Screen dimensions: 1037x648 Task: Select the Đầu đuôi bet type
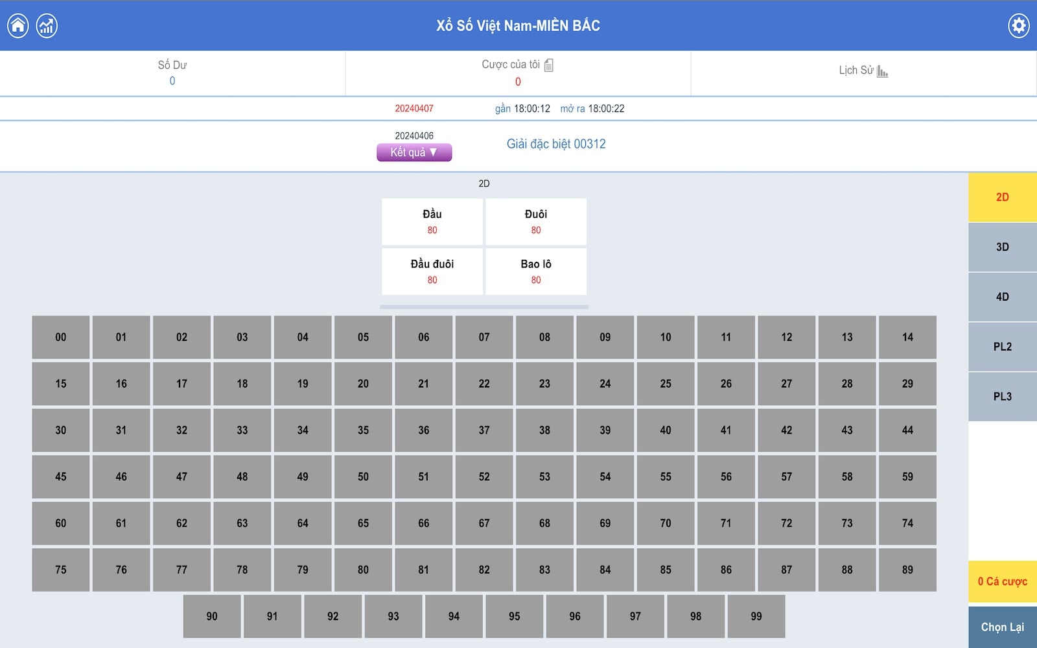[432, 272]
